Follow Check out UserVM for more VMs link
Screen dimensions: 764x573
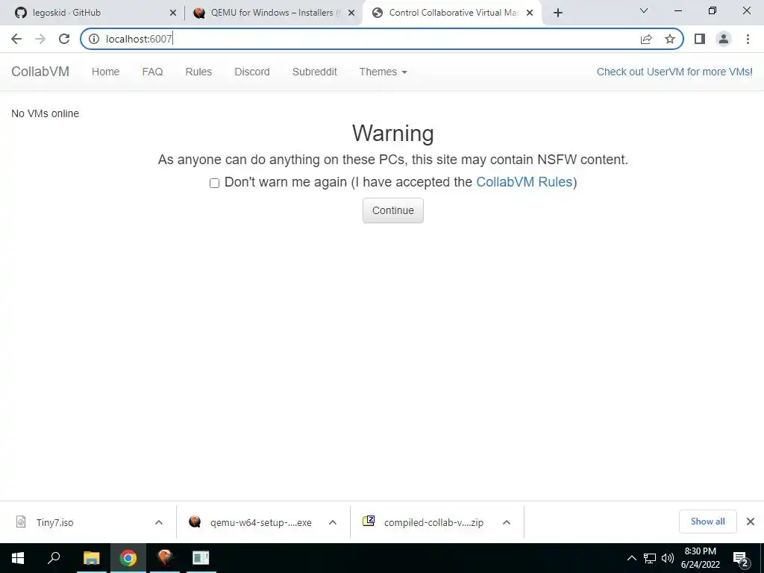[674, 72]
